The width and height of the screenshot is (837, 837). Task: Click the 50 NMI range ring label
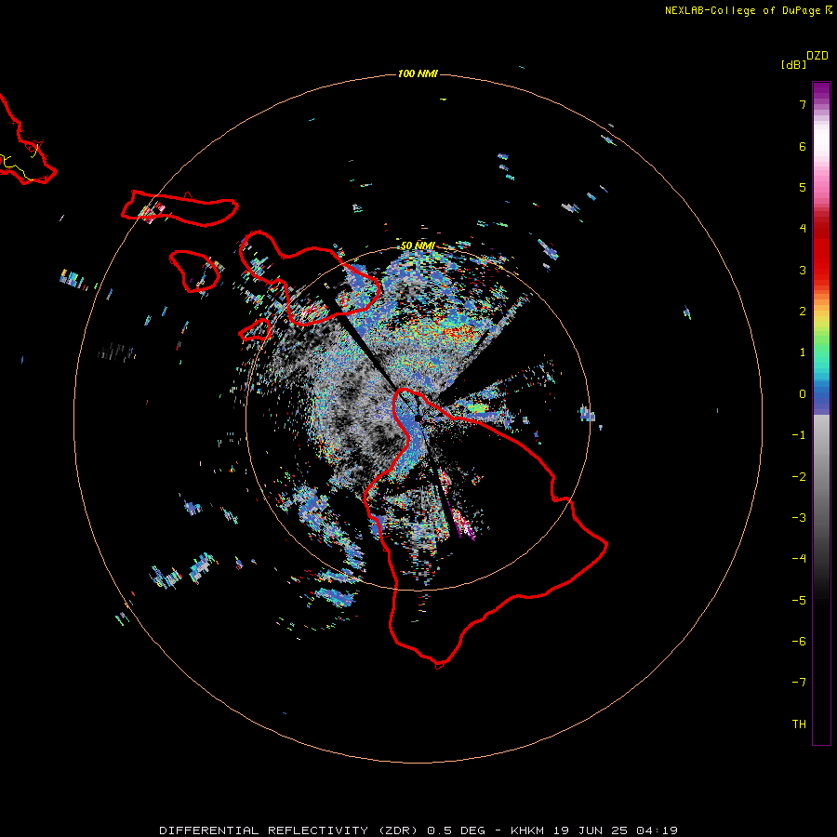(x=418, y=246)
